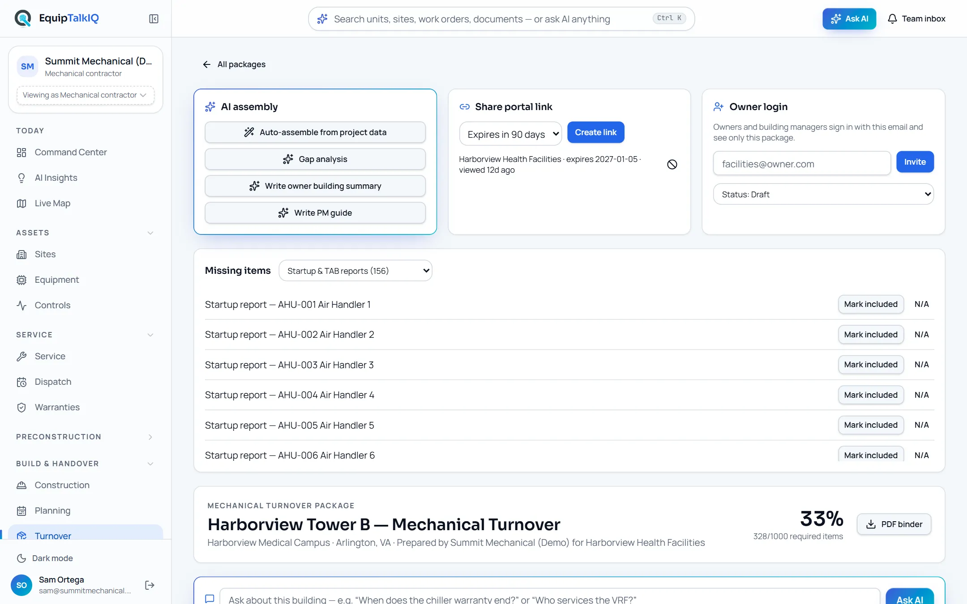
Task: Open the Status: Draft dropdown
Action: point(823,194)
